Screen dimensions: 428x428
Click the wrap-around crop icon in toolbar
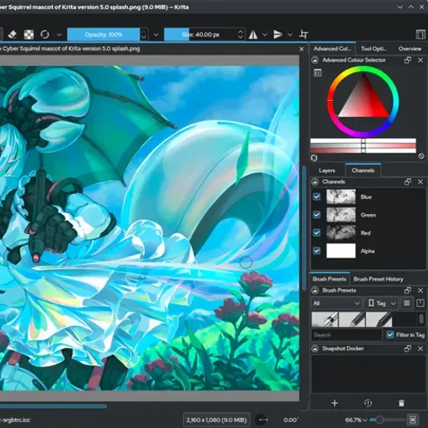[x=303, y=34]
